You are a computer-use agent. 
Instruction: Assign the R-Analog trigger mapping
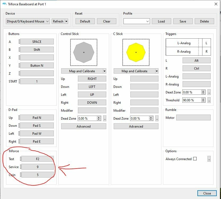(x=196, y=84)
